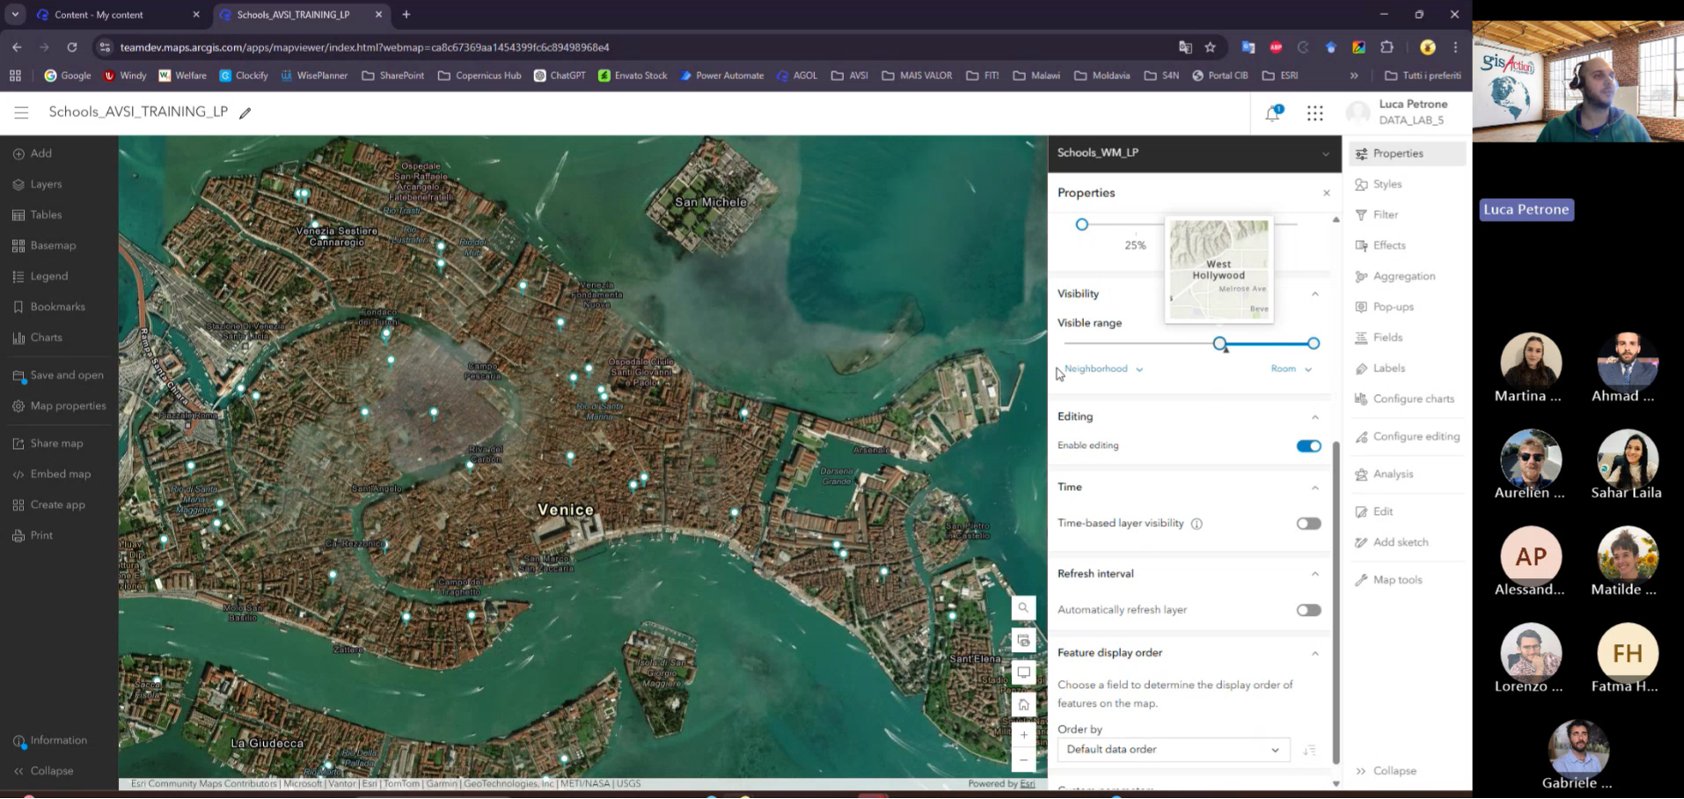
Task: Collapse Feature display order section
Action: 1314,653
